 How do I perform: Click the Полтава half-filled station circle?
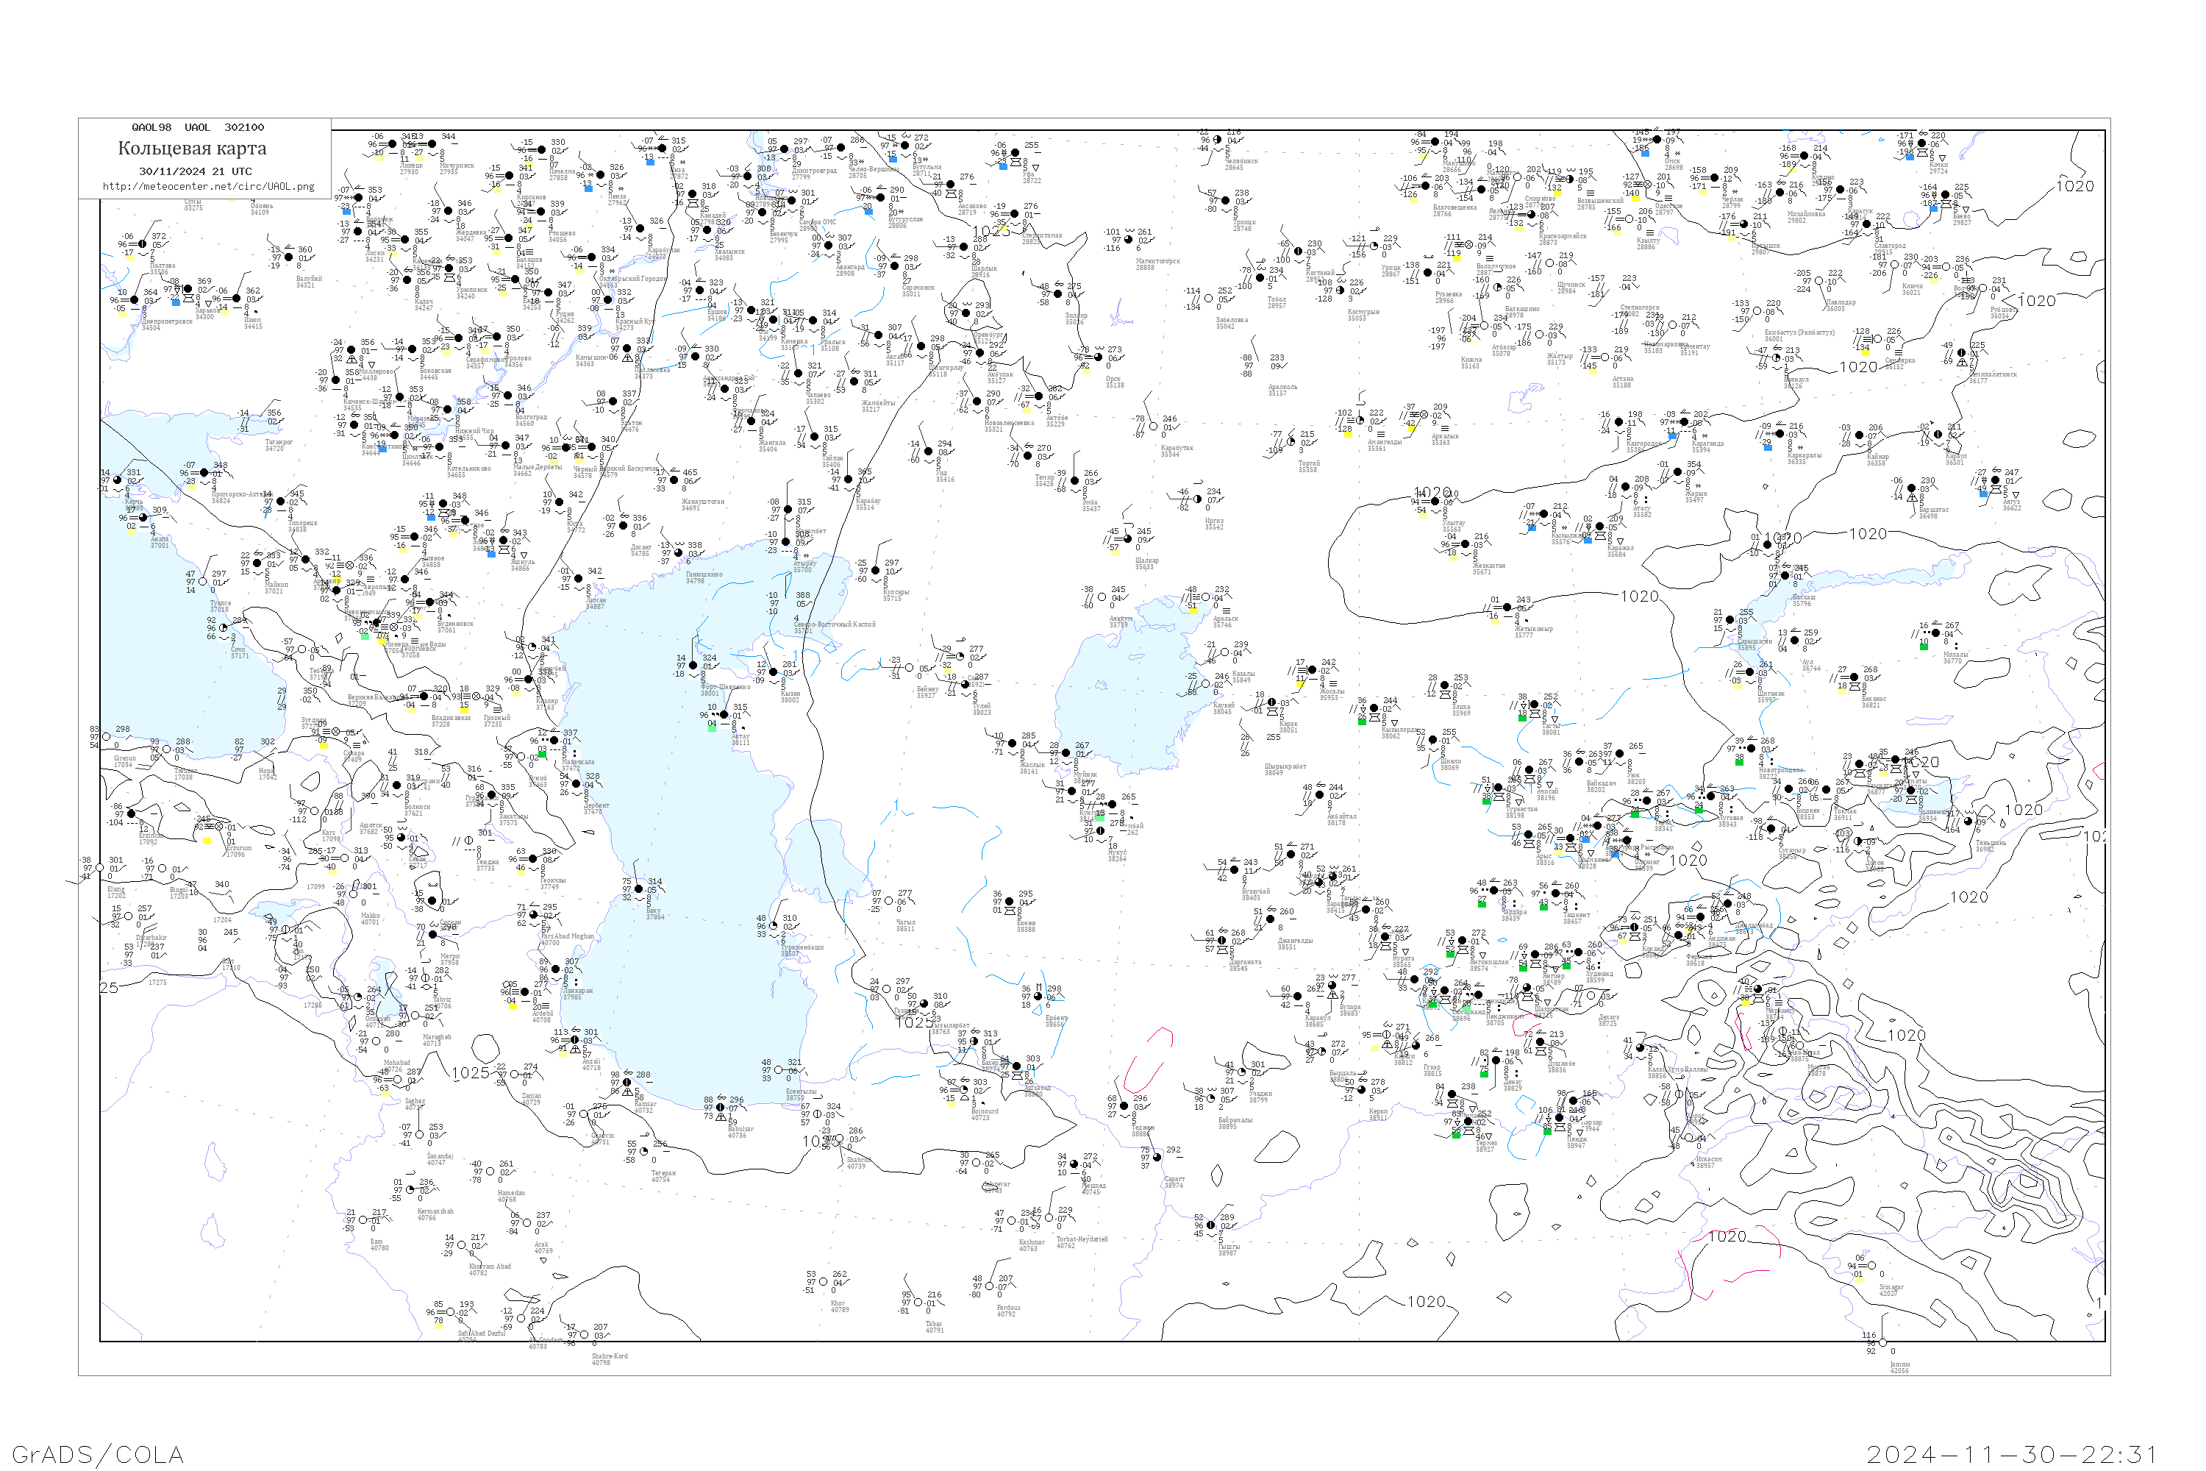coord(143,244)
